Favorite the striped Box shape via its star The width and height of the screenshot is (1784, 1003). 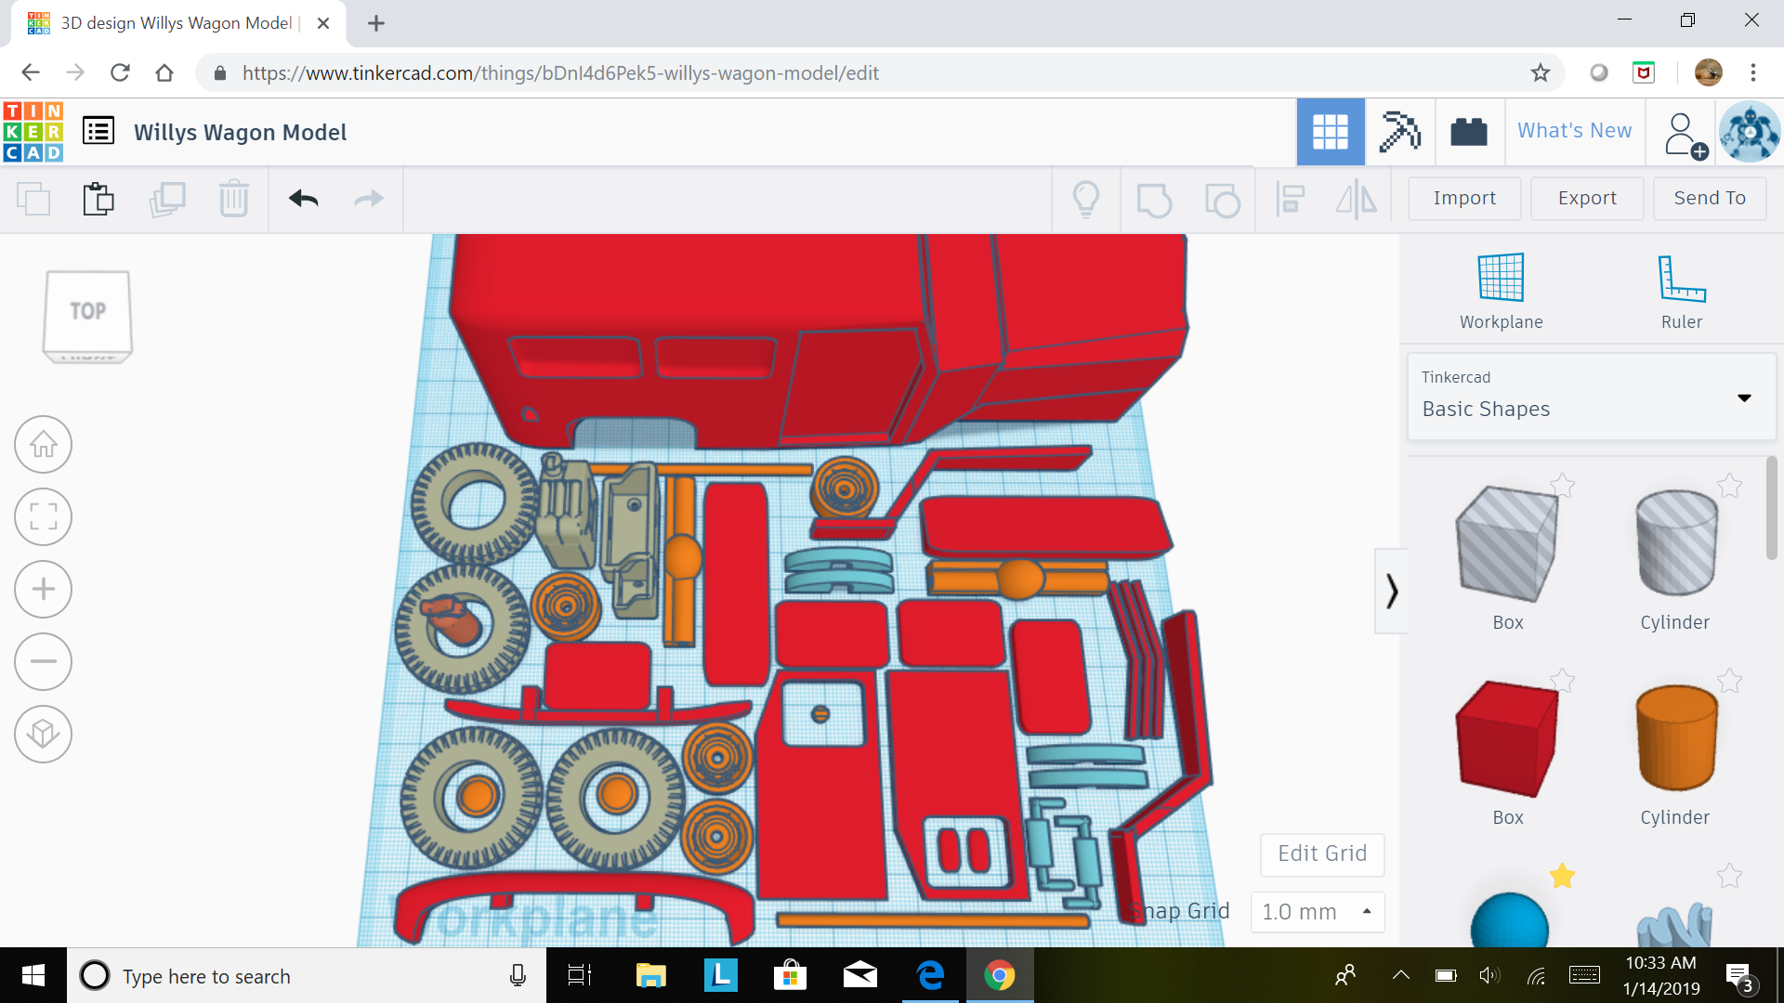[1564, 486]
